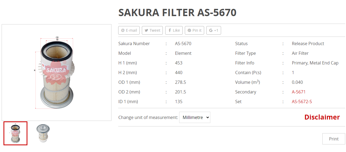Open the unit of measurement dropdown
Screen dimensions: 346x152
pos(195,117)
